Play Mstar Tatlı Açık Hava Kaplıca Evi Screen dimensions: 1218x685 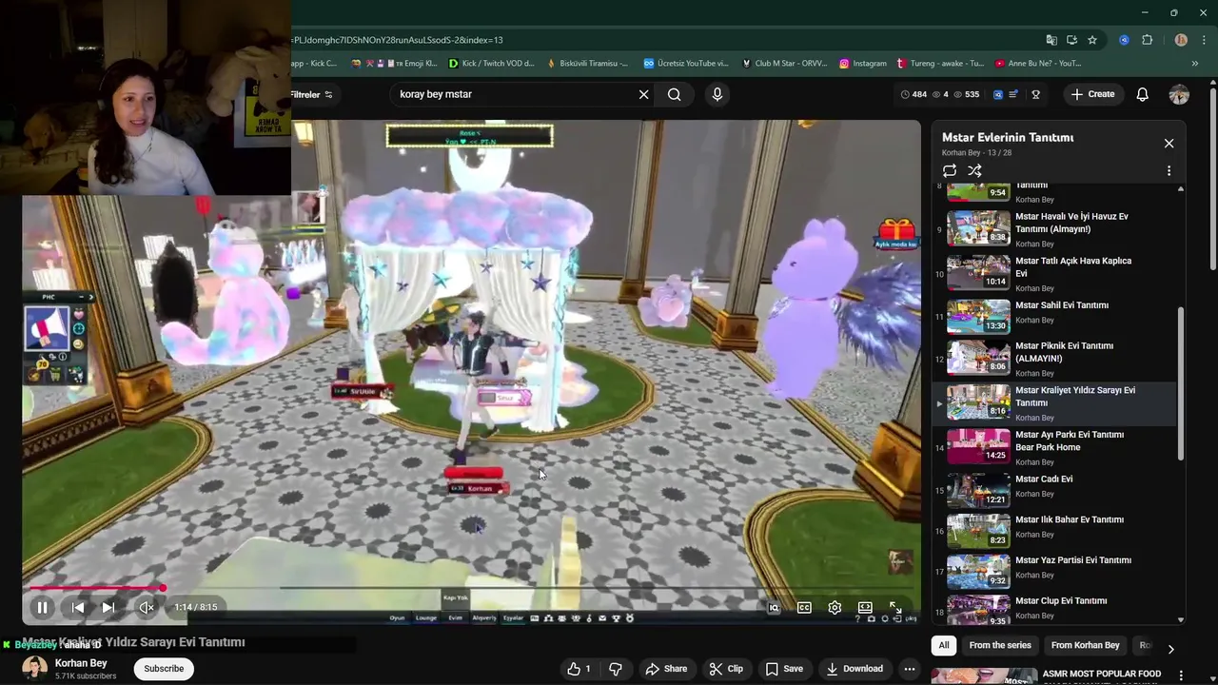1056,274
